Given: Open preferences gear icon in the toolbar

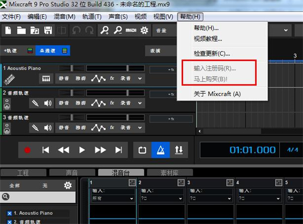Looking at the screenshot, I should point(144,30).
